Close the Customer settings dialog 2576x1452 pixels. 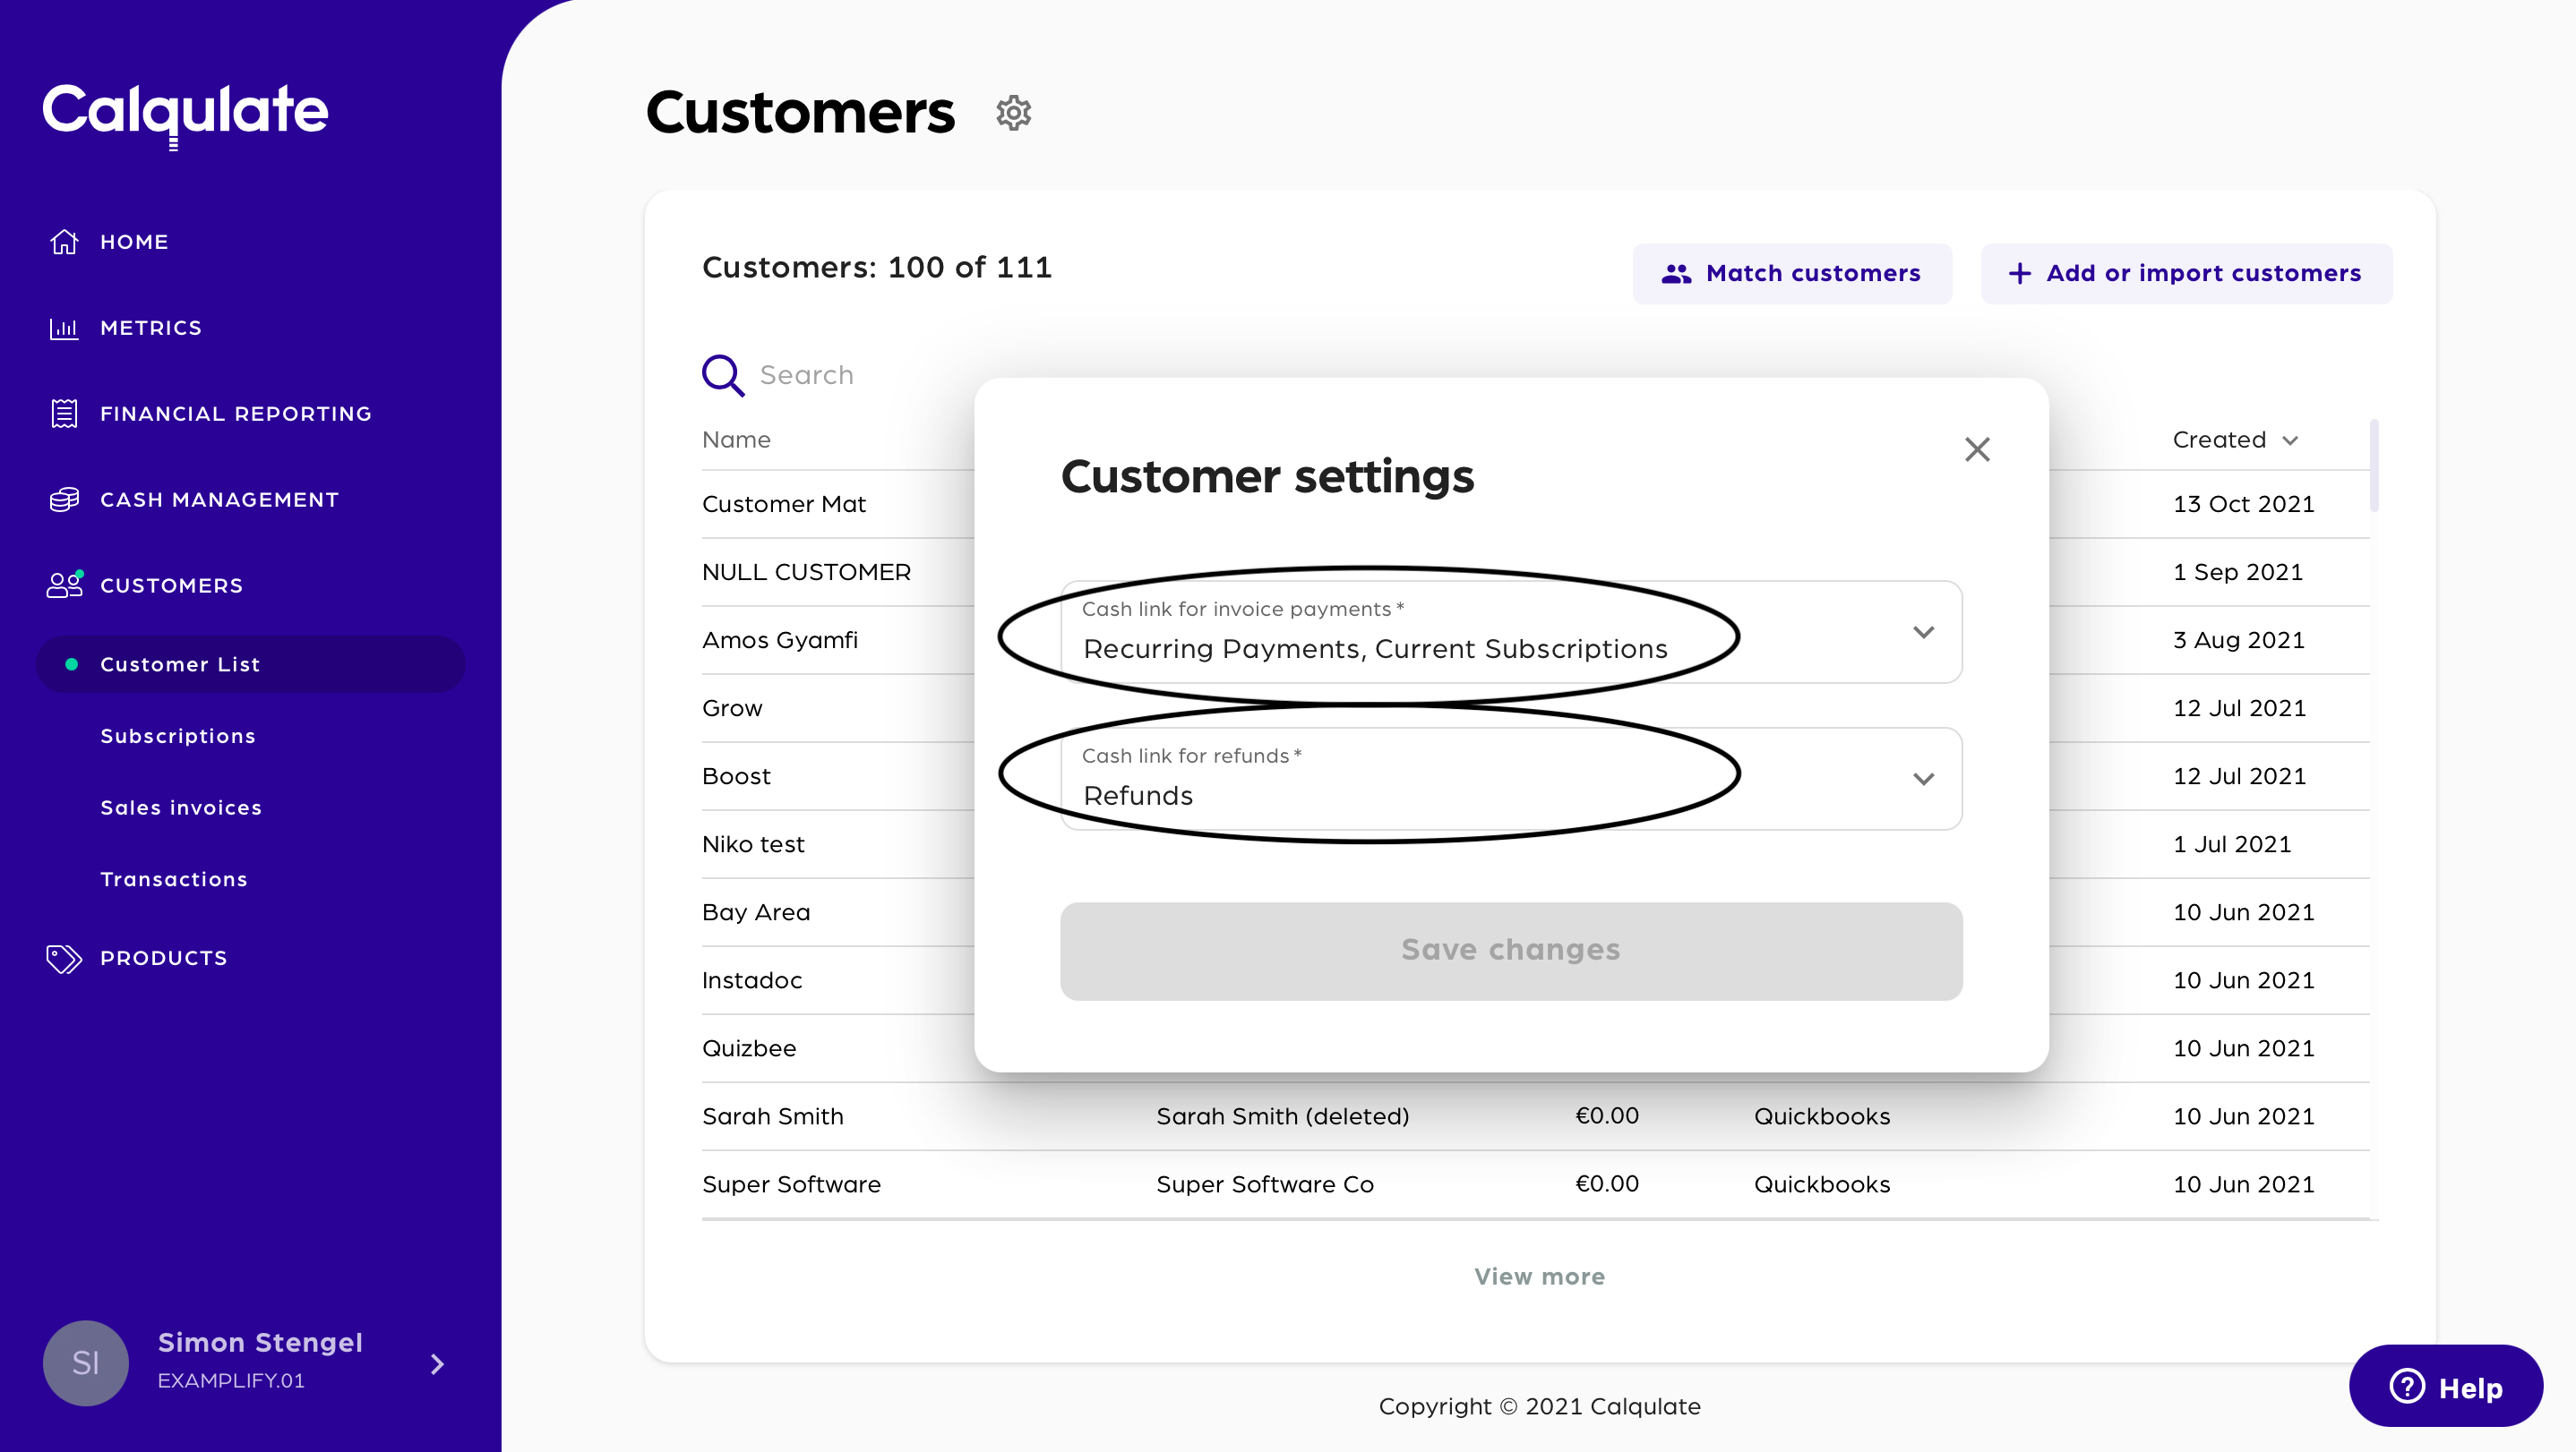1976,449
